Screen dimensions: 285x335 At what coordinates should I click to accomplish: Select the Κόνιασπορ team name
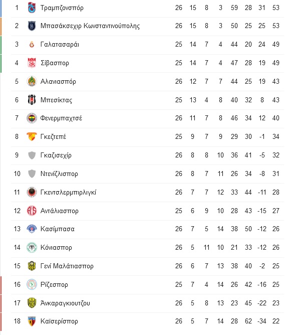click(x=56, y=247)
